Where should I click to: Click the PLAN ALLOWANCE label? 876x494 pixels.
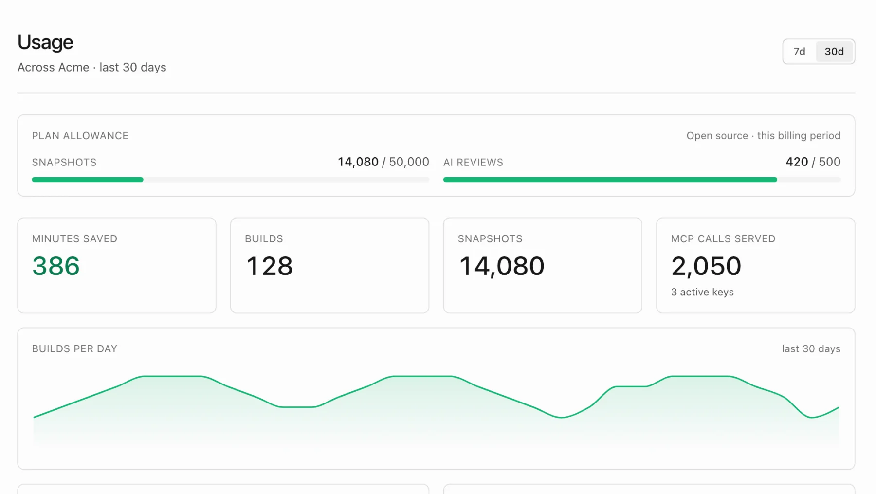[80, 136]
